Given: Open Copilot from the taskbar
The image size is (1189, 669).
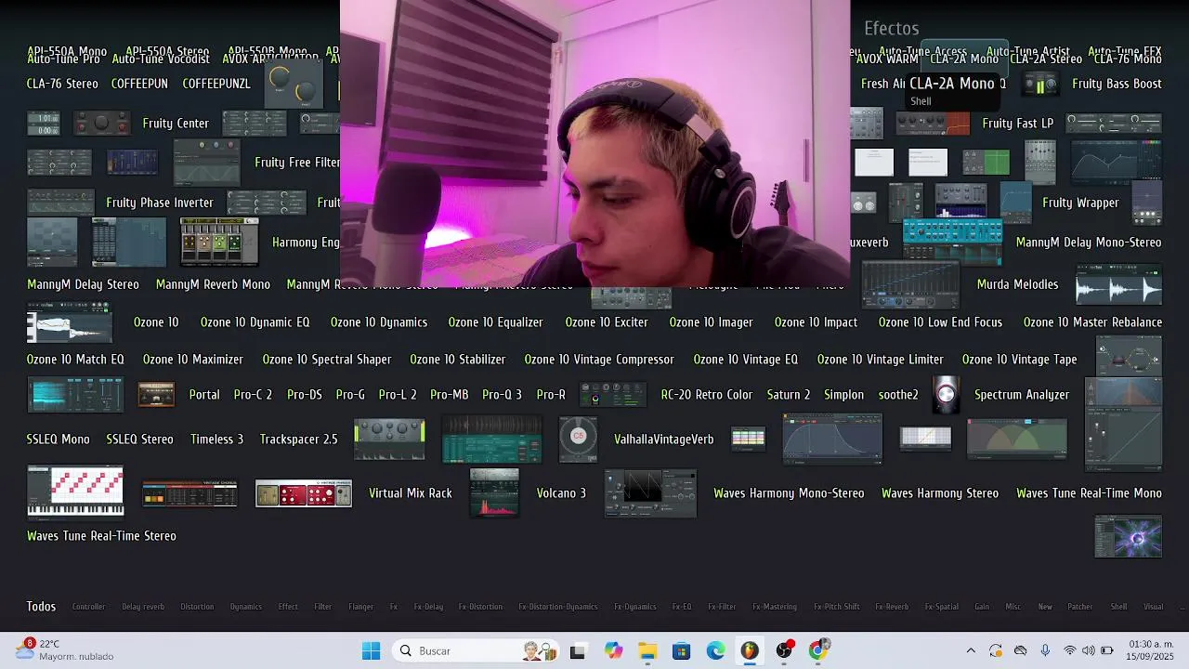Looking at the screenshot, I should coord(613,650).
